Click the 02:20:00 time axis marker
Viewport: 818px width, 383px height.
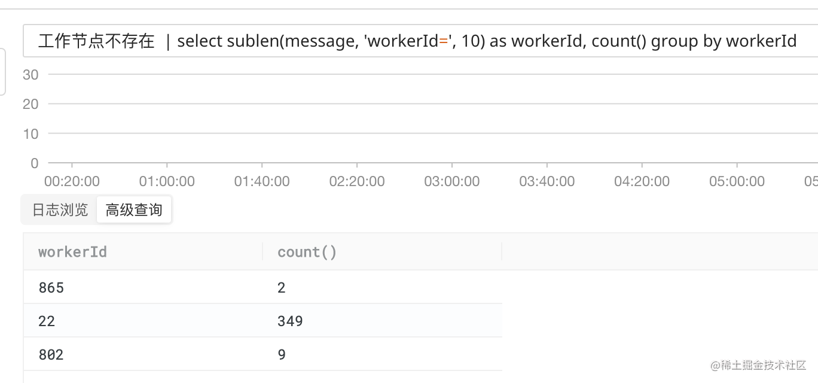tap(357, 181)
